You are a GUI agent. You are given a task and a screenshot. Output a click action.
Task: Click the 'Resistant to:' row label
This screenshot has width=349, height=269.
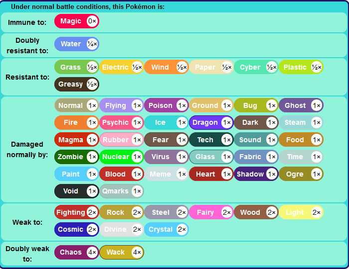pyautogui.click(x=27, y=77)
